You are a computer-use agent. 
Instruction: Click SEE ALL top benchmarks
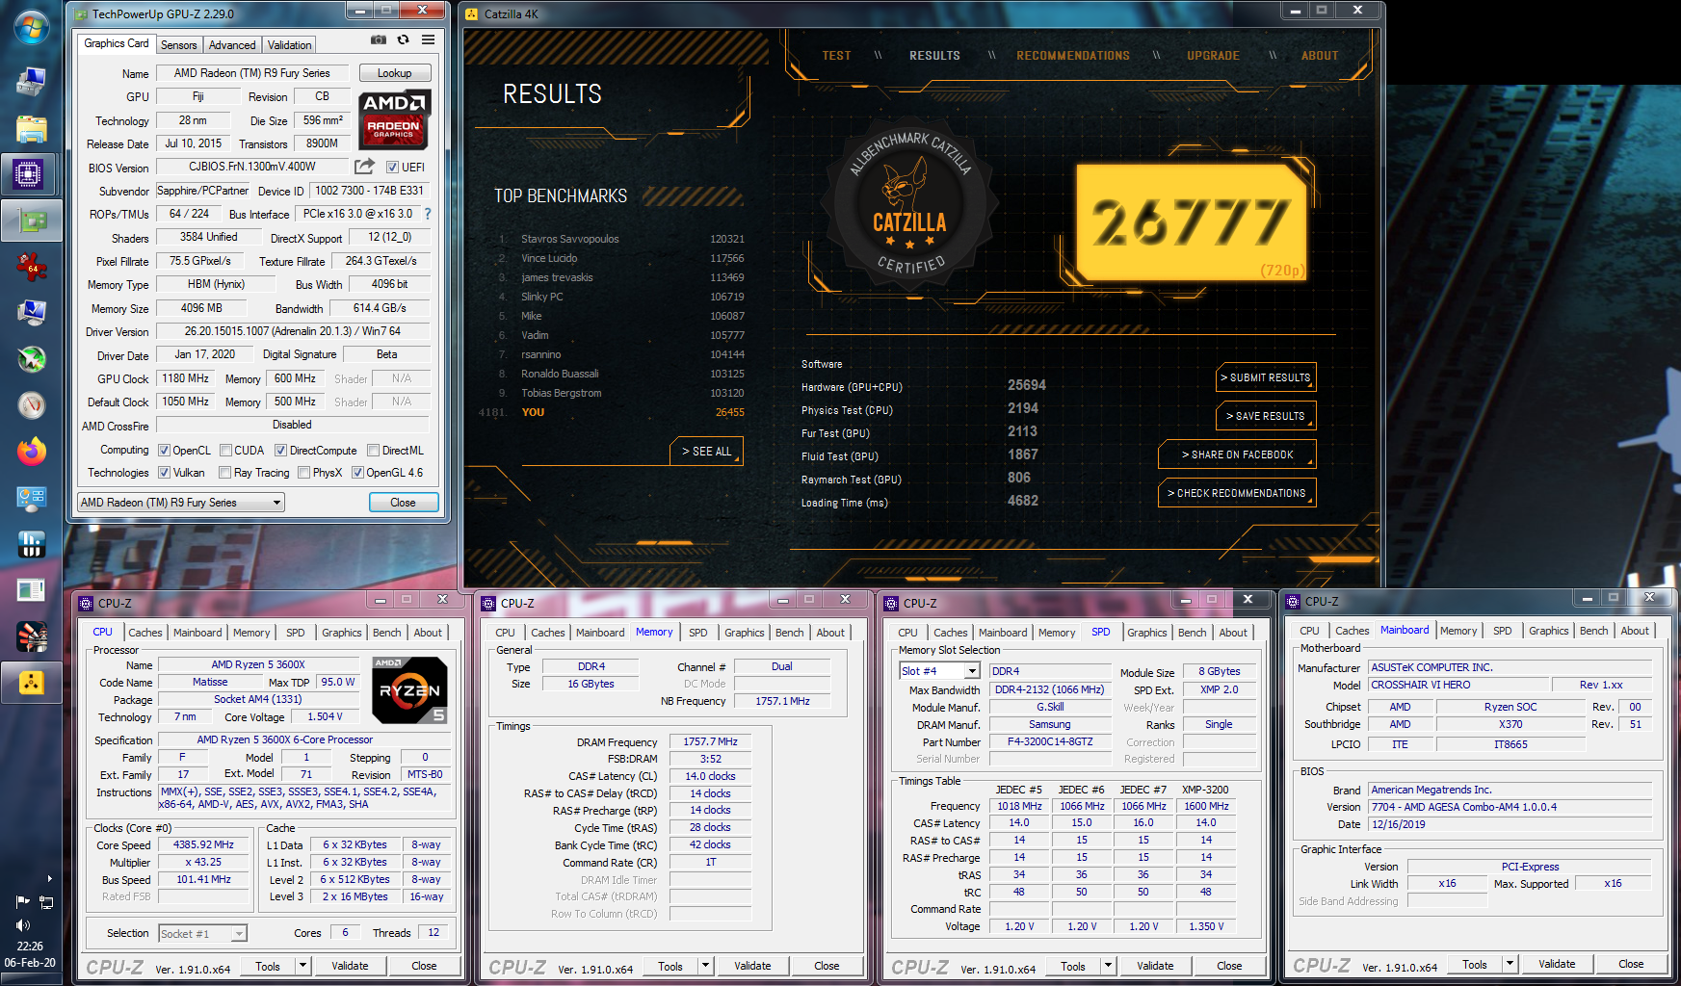[x=706, y=451]
